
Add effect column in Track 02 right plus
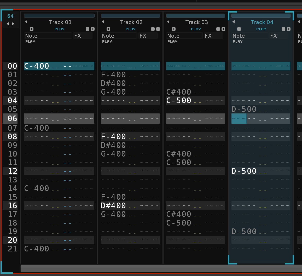(x=158, y=29)
